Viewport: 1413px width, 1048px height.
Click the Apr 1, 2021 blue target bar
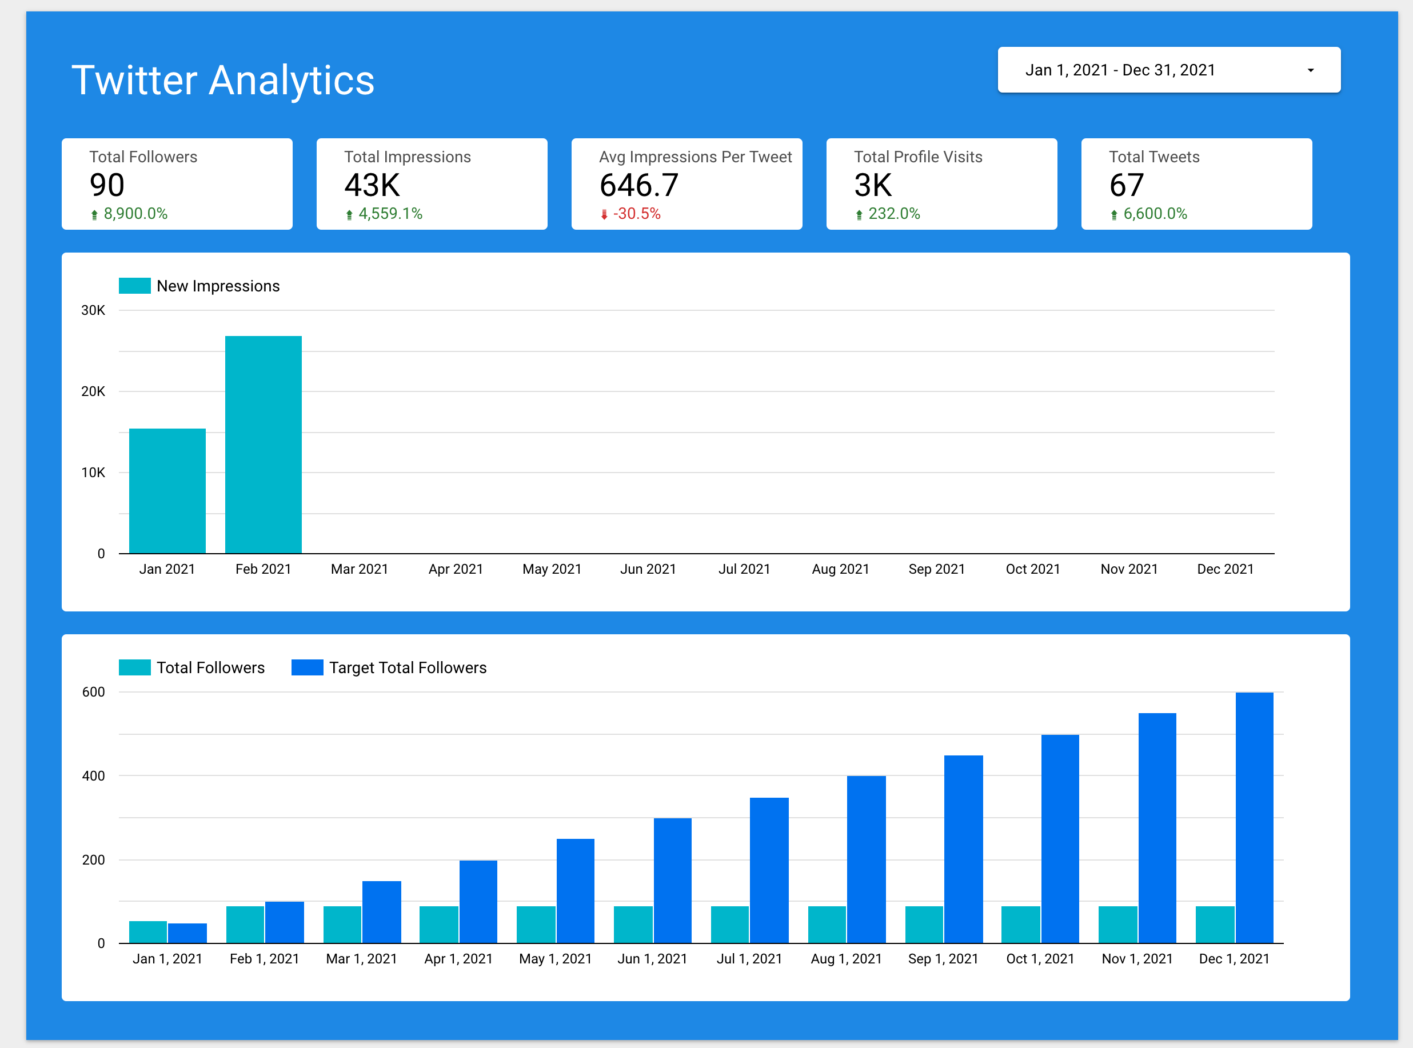(478, 902)
